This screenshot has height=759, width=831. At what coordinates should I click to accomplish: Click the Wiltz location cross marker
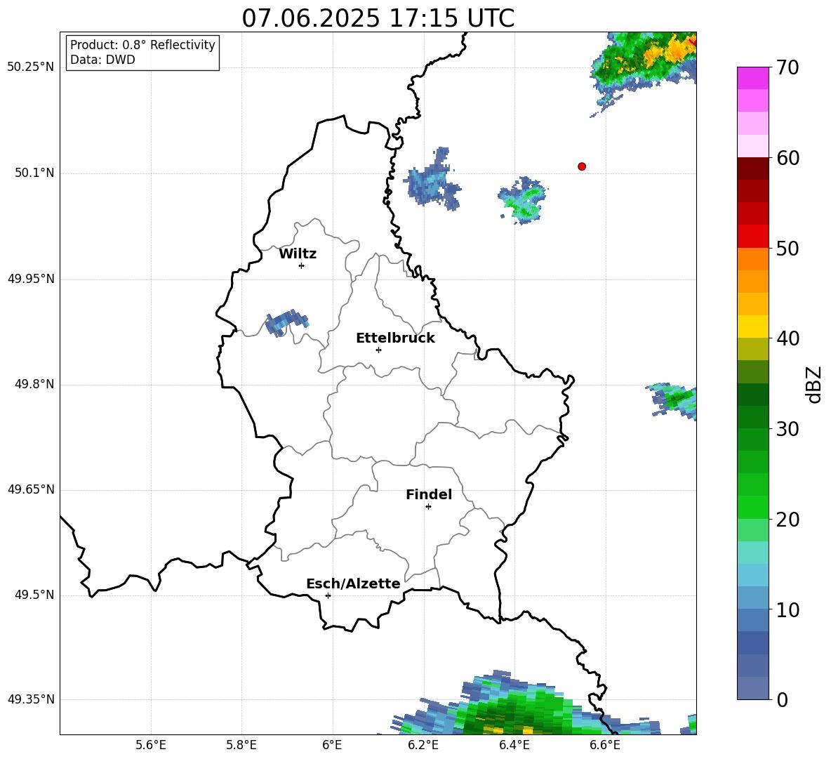coord(302,265)
